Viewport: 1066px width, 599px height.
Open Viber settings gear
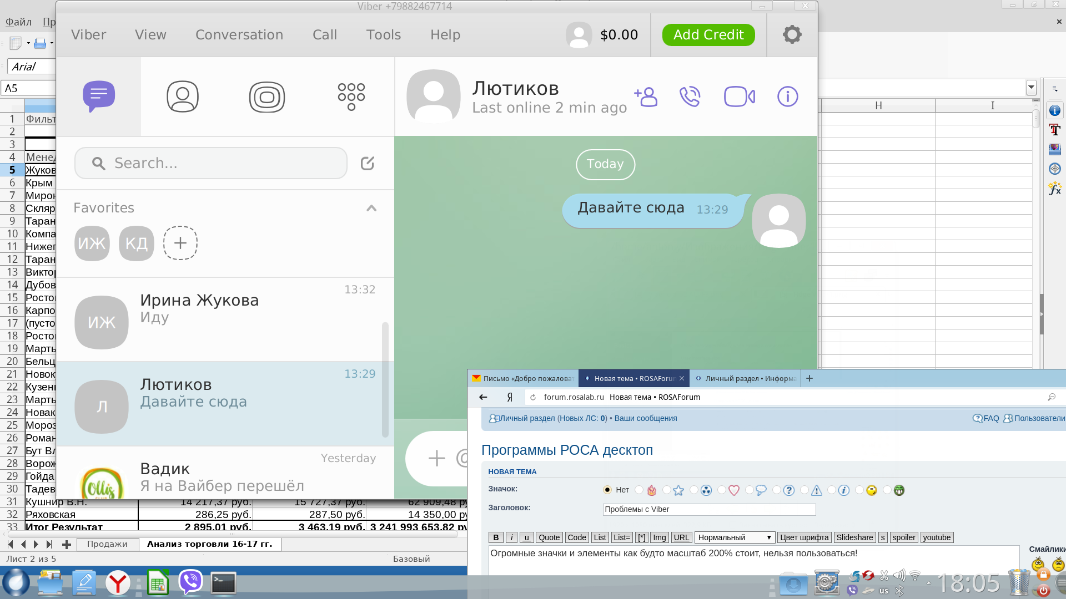(792, 34)
